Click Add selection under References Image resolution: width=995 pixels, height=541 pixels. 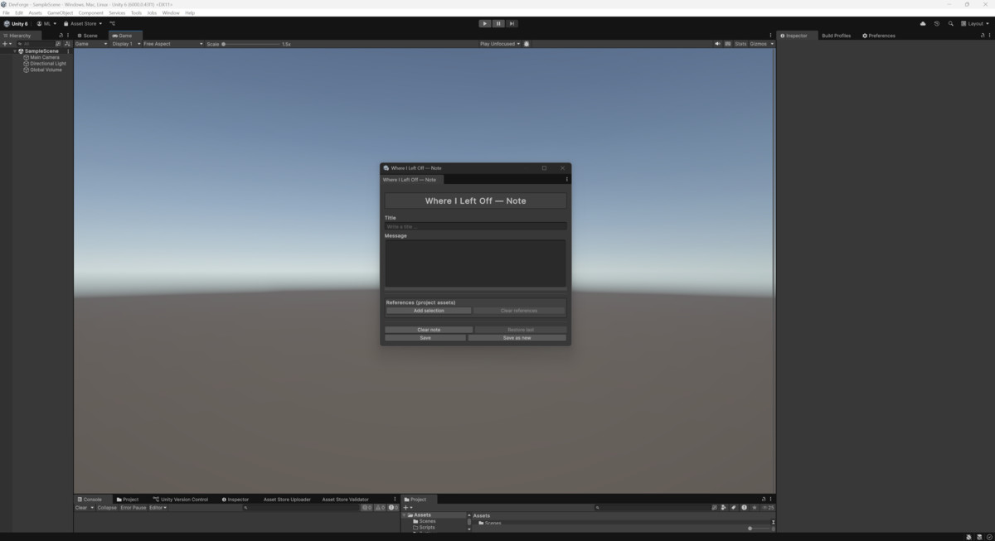click(429, 310)
